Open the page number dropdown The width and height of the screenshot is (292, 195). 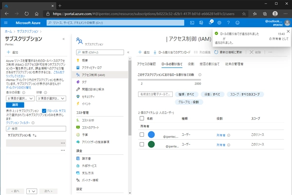(32, 191)
